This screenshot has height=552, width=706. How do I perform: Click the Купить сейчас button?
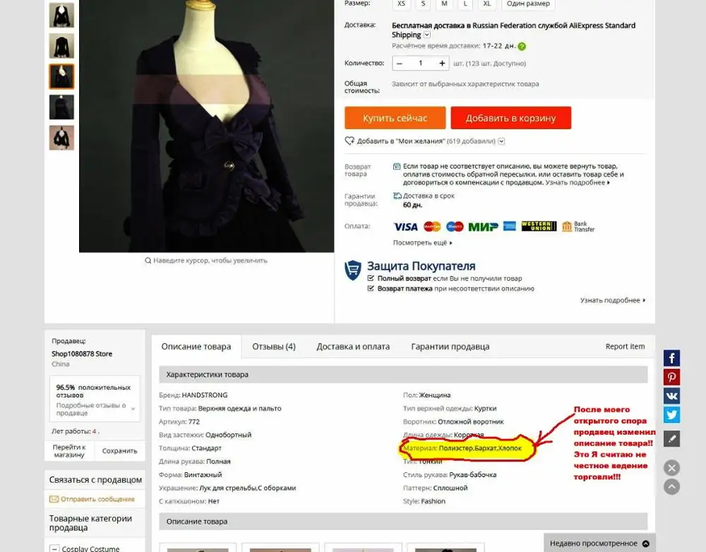tap(395, 118)
